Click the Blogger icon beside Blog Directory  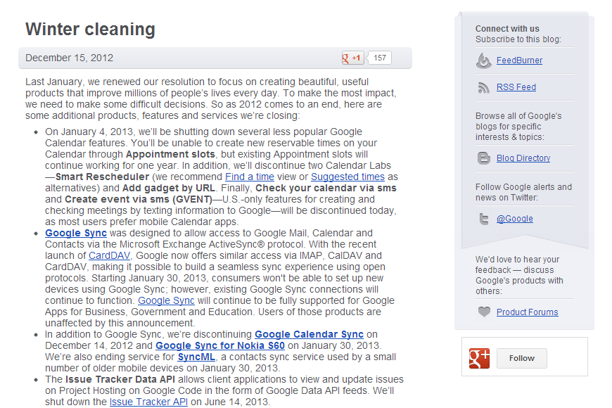point(483,158)
